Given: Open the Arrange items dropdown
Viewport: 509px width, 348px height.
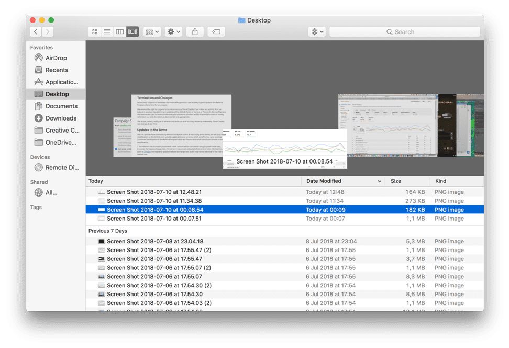Looking at the screenshot, I should click(x=152, y=32).
